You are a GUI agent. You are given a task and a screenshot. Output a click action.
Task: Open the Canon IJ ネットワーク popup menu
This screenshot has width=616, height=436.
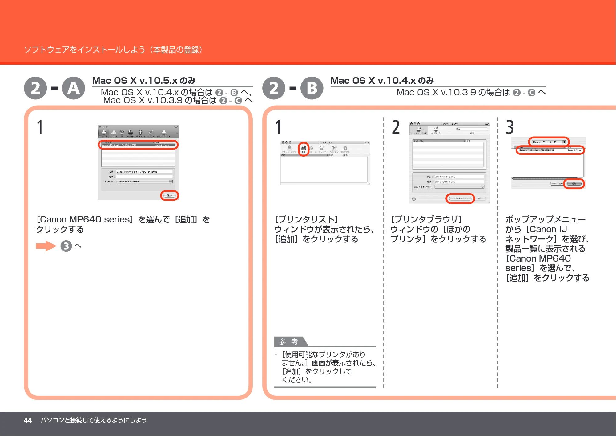549,142
